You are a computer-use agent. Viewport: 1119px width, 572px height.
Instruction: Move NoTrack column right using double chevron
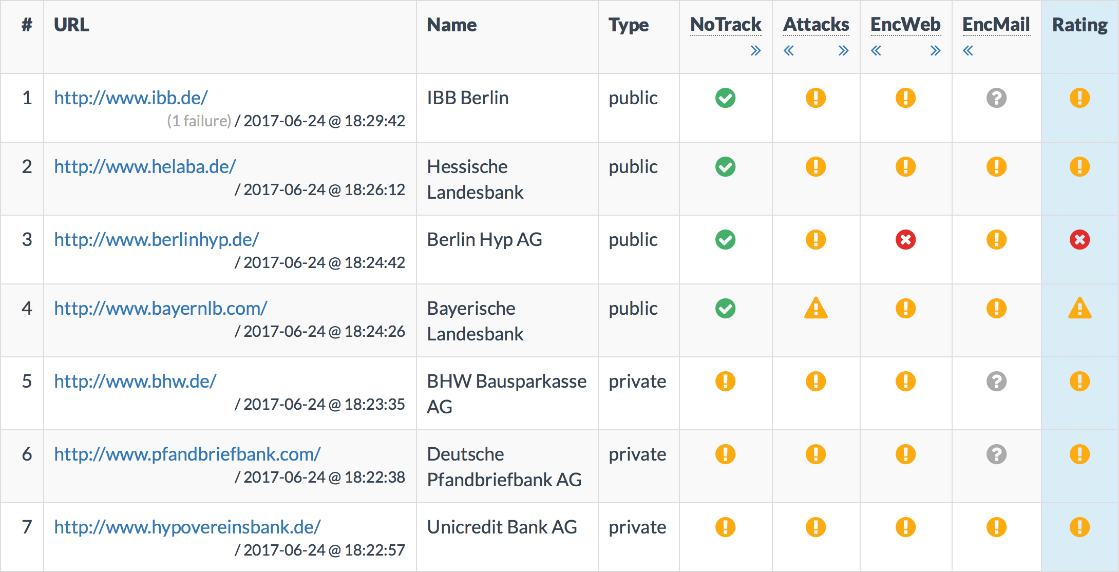(755, 51)
